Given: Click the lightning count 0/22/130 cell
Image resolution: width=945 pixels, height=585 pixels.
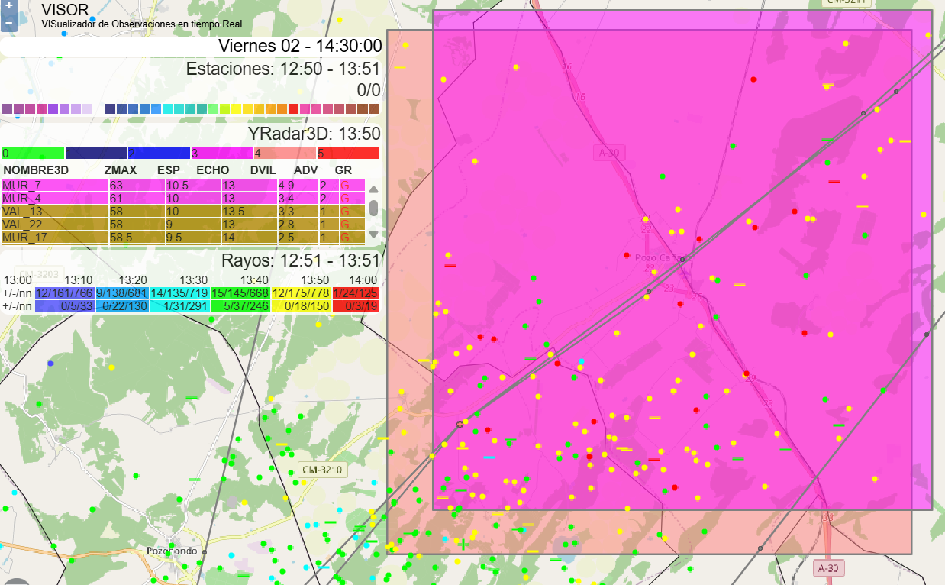Looking at the screenshot, I should point(121,305).
